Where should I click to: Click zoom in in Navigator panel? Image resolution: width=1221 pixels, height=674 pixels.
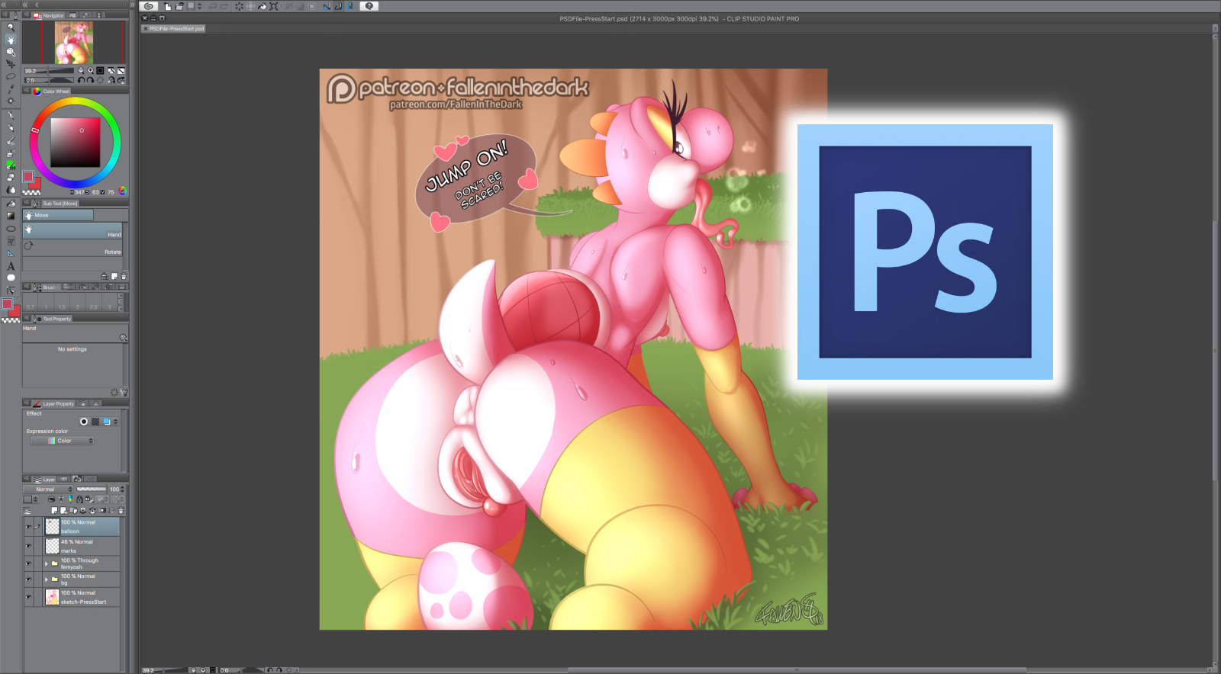pyautogui.click(x=90, y=71)
